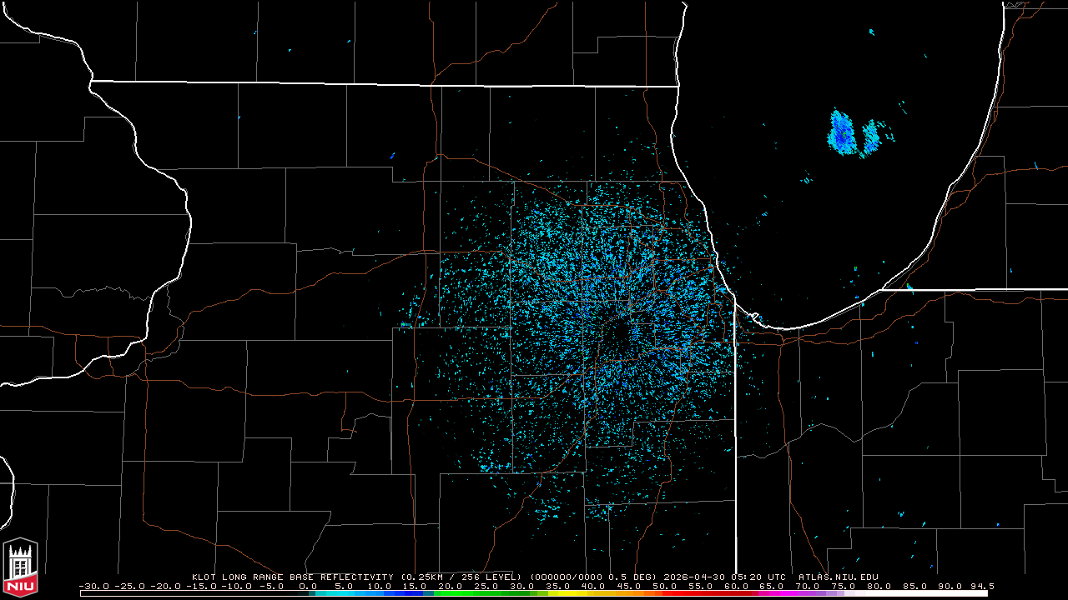Click the large blue echo over Lake Michigan
Viewport: 1068px width, 600px height.
click(x=841, y=132)
